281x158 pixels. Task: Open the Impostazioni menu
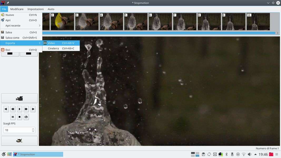(x=36, y=9)
